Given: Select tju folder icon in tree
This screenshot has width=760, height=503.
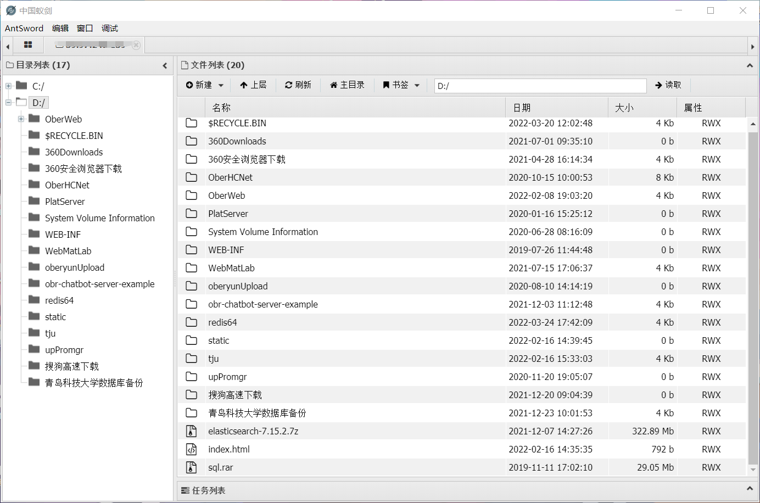Looking at the screenshot, I should (x=34, y=333).
